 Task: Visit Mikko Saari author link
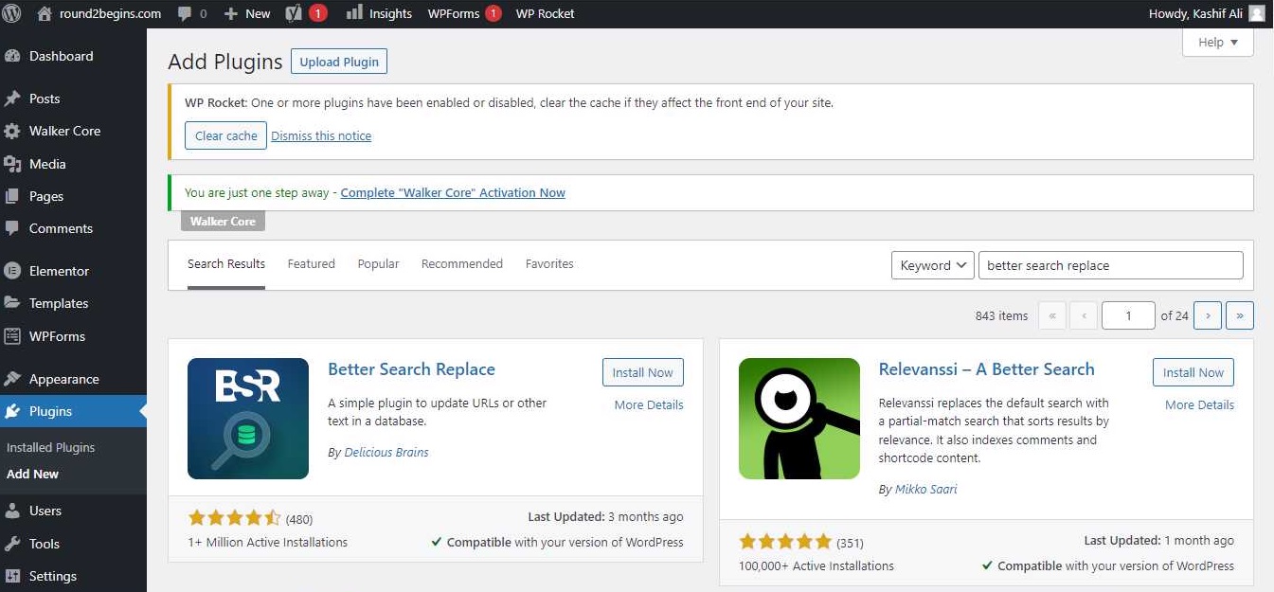click(926, 490)
